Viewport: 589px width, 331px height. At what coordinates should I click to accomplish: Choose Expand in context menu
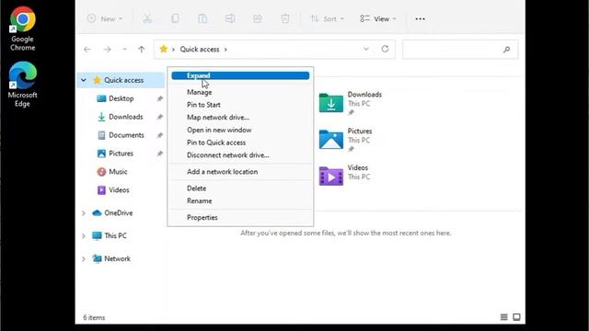tap(240, 75)
